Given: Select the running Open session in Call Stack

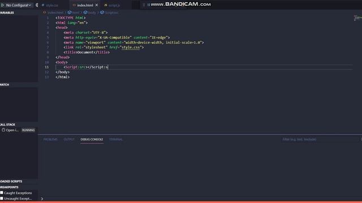Looking at the screenshot, I should 19,130.
